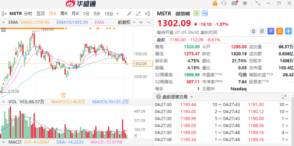Click the green dollar sign badge
Screen dimensions: 294x146
coord(196,13)
